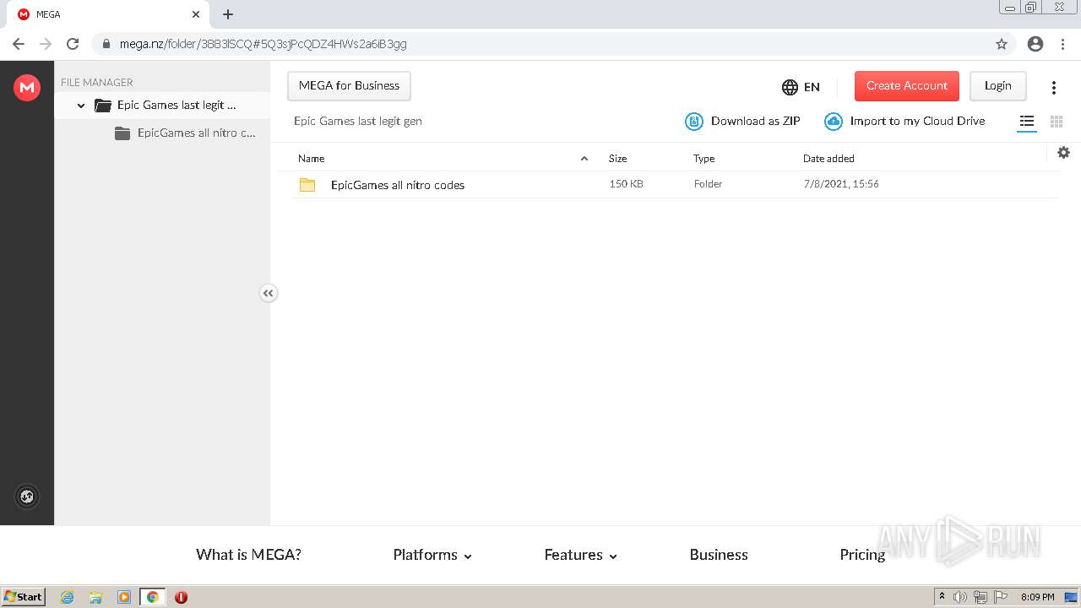The height and width of the screenshot is (608, 1081).
Task: Click the Download as ZIP icon
Action: tap(693, 122)
